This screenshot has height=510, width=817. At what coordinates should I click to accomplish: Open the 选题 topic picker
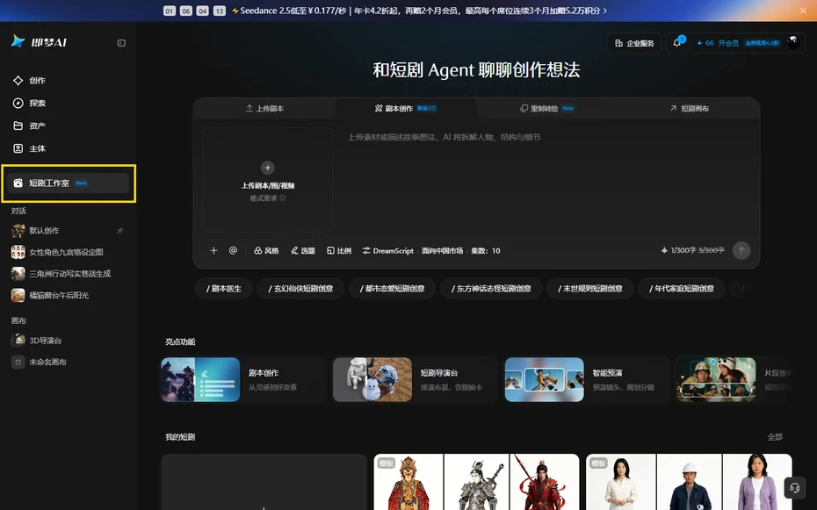(303, 251)
